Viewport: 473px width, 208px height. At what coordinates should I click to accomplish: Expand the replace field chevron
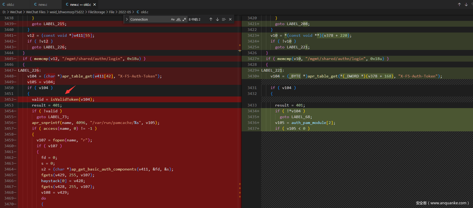[127, 19]
